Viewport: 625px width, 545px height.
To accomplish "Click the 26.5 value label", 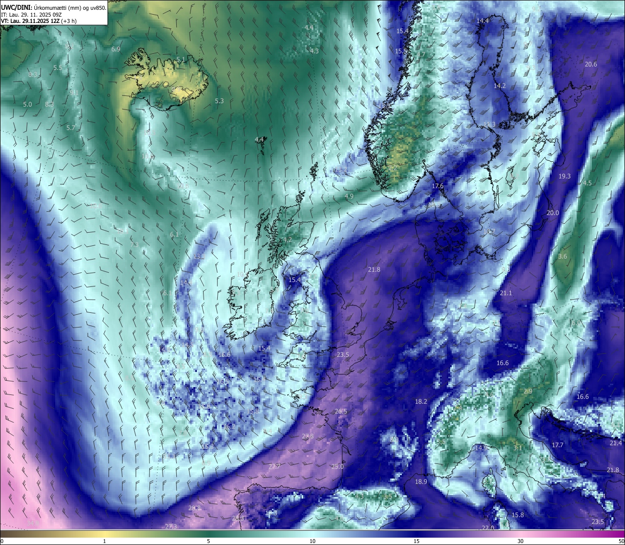I will (x=341, y=412).
